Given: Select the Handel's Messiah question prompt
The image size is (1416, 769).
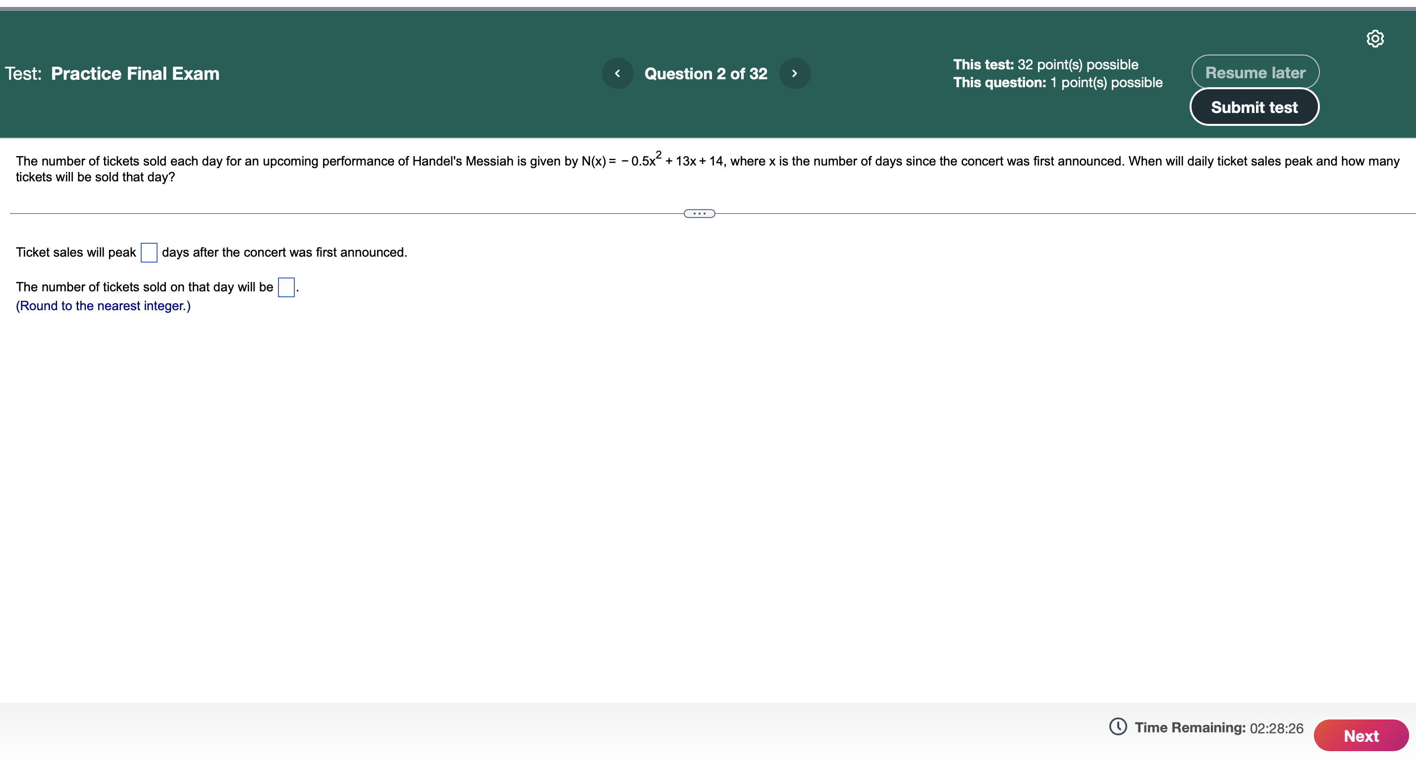Looking at the screenshot, I should click(704, 162).
